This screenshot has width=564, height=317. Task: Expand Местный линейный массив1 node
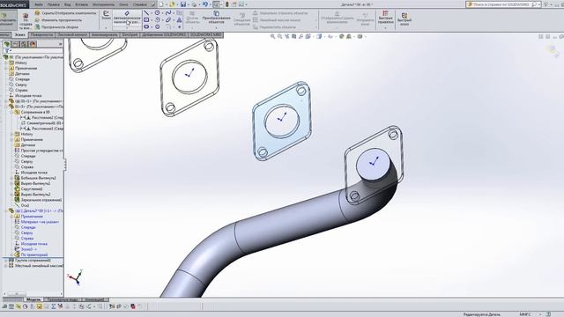[x=6, y=266]
